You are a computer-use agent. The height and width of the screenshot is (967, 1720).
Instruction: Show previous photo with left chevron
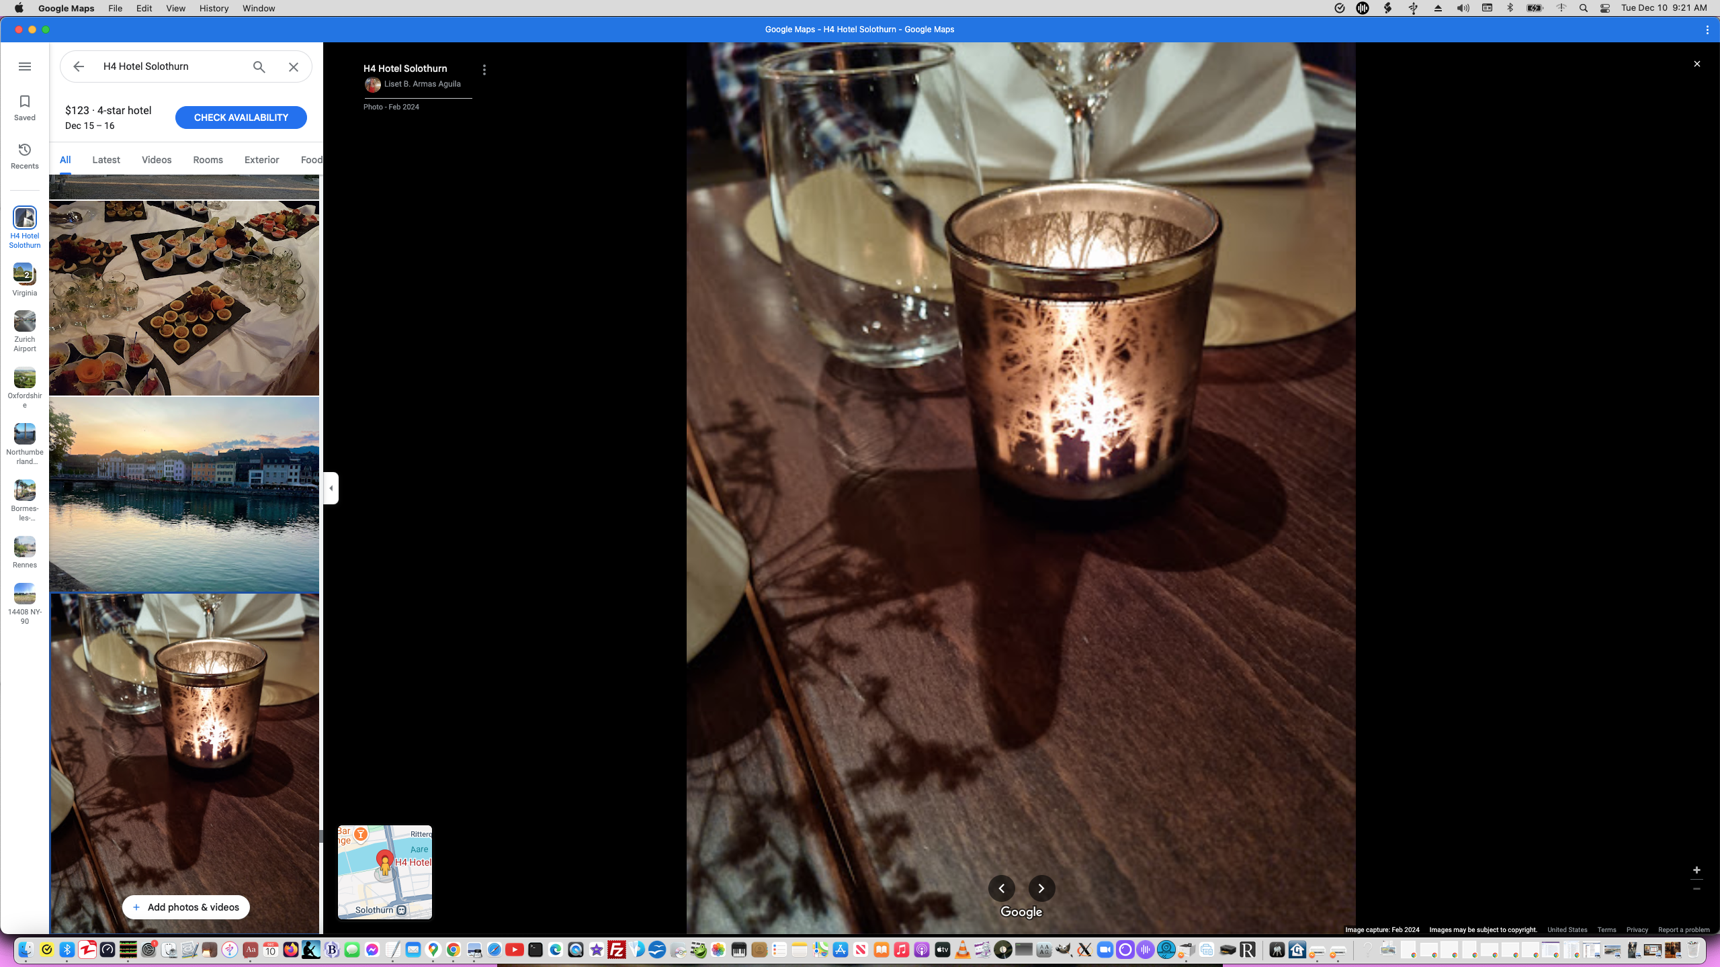(1001, 888)
